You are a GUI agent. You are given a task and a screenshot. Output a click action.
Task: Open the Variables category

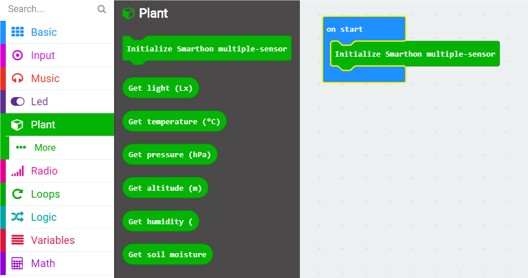57,240
